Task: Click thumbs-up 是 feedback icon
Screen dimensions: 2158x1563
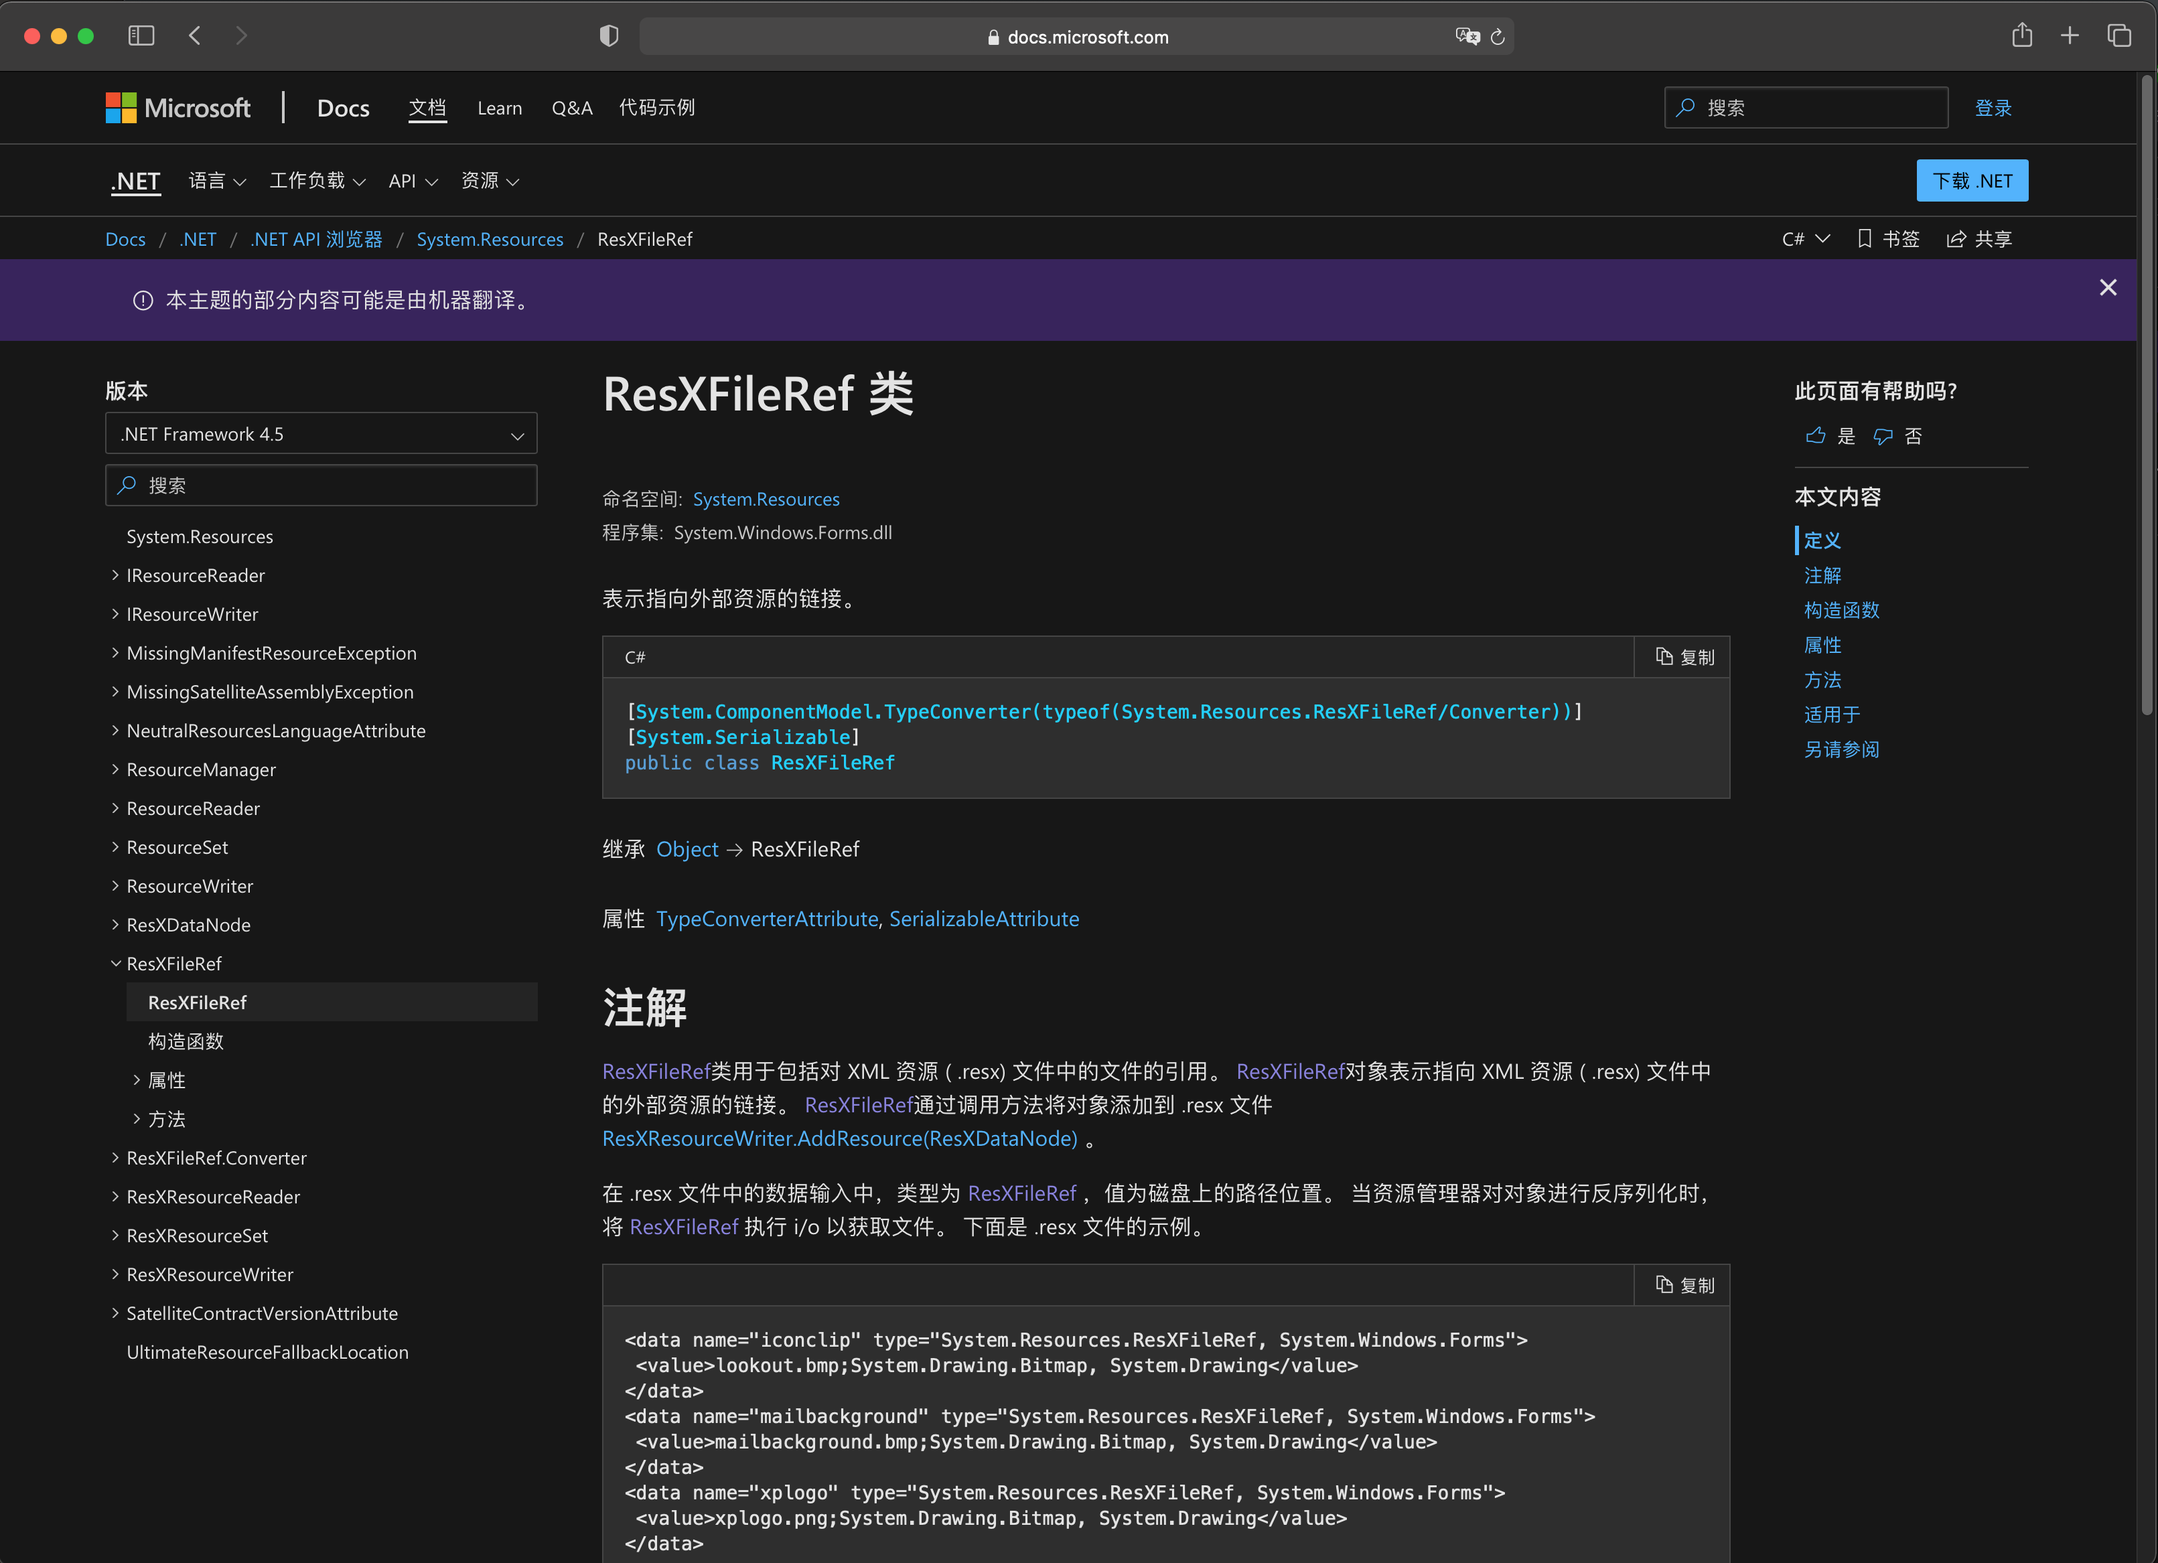Action: (1816, 436)
